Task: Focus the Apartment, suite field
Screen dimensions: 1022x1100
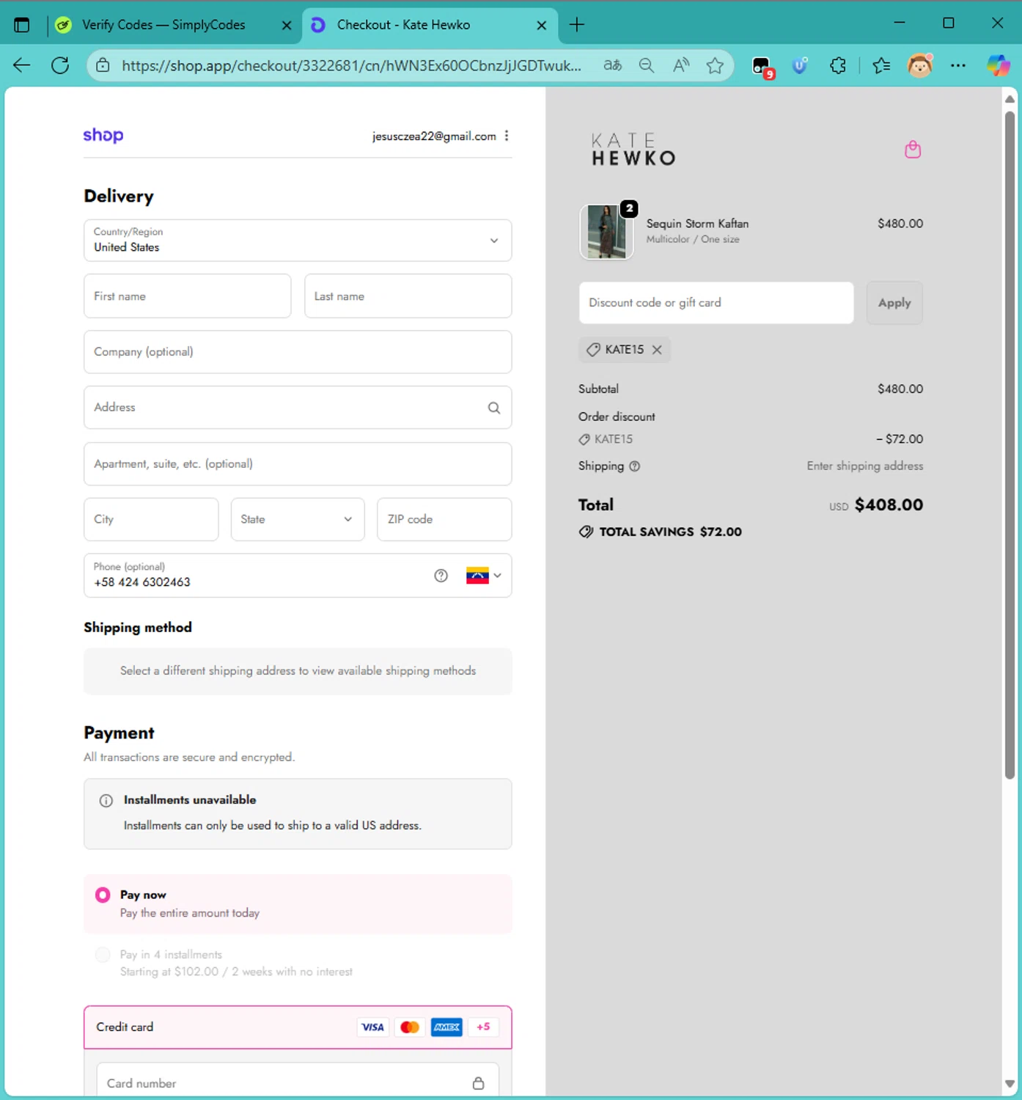Action: [298, 464]
